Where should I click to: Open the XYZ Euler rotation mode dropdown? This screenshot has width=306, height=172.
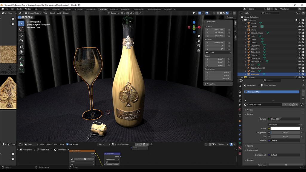click(x=218, y=53)
